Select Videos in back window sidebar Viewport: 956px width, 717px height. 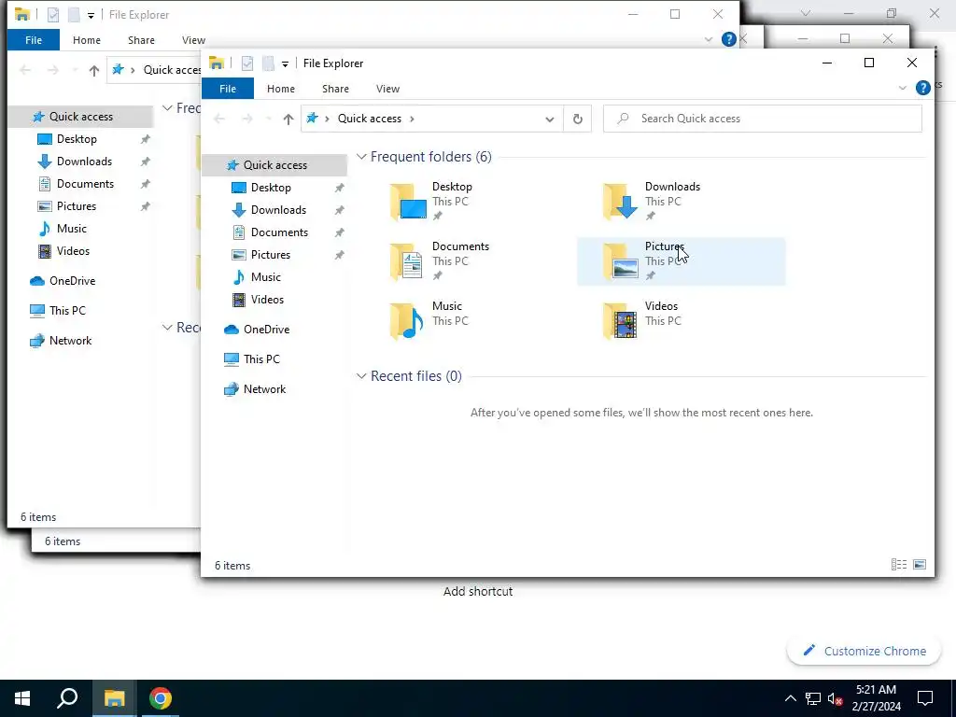(x=73, y=251)
